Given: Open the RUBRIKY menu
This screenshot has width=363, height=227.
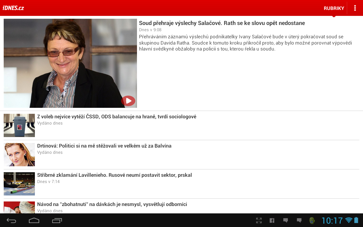Looking at the screenshot, I should pos(334,8).
